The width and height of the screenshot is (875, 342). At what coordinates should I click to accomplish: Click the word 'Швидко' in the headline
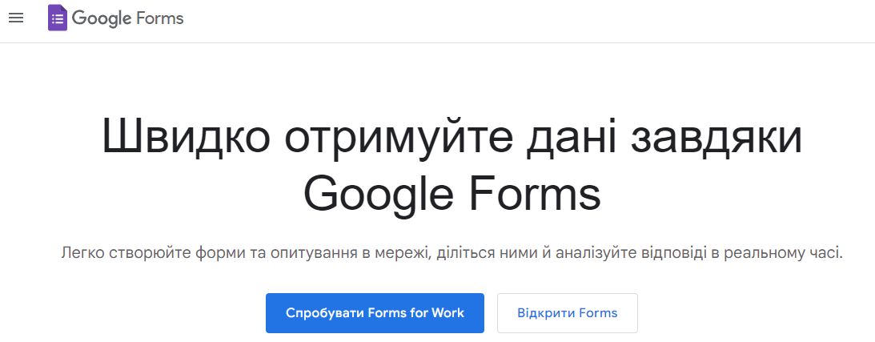(187, 137)
